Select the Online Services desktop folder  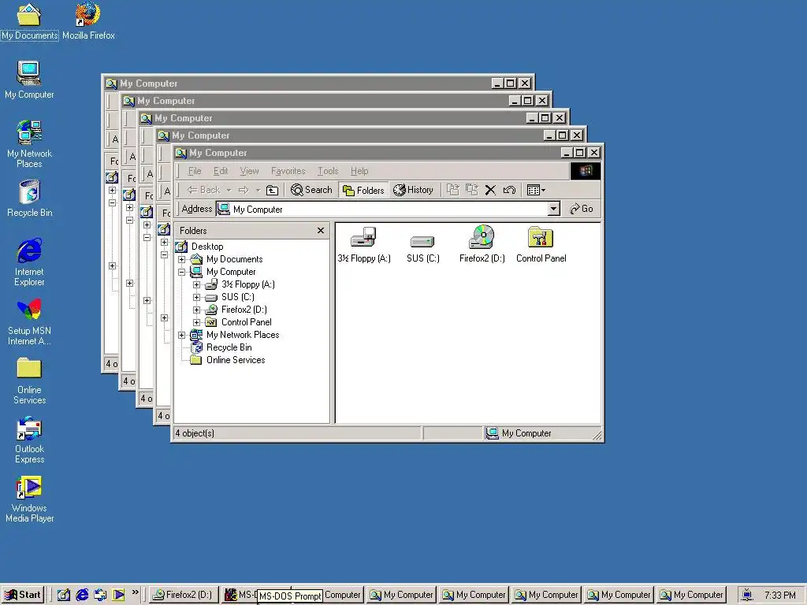click(x=29, y=380)
